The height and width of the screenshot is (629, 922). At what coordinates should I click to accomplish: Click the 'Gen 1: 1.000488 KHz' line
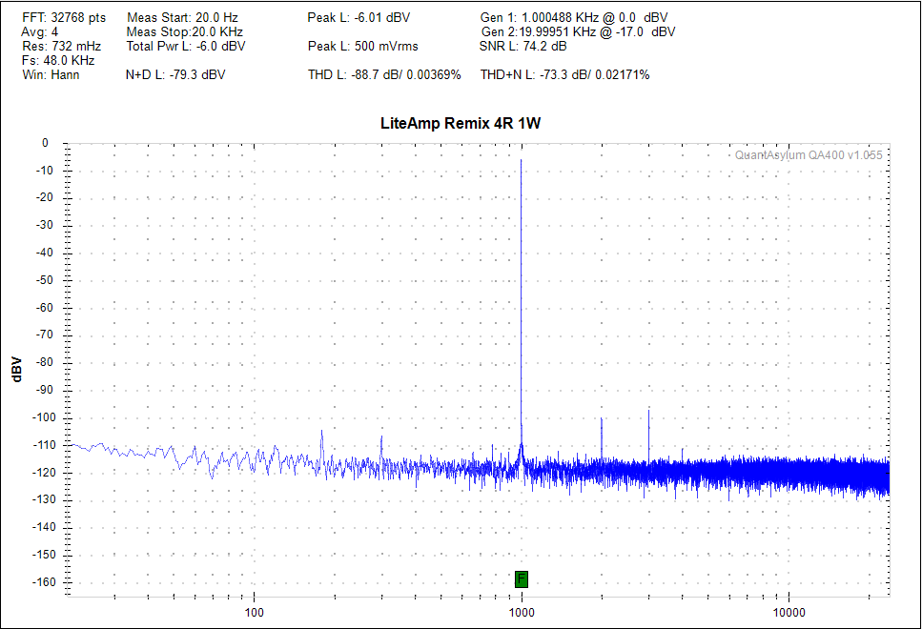point(574,18)
